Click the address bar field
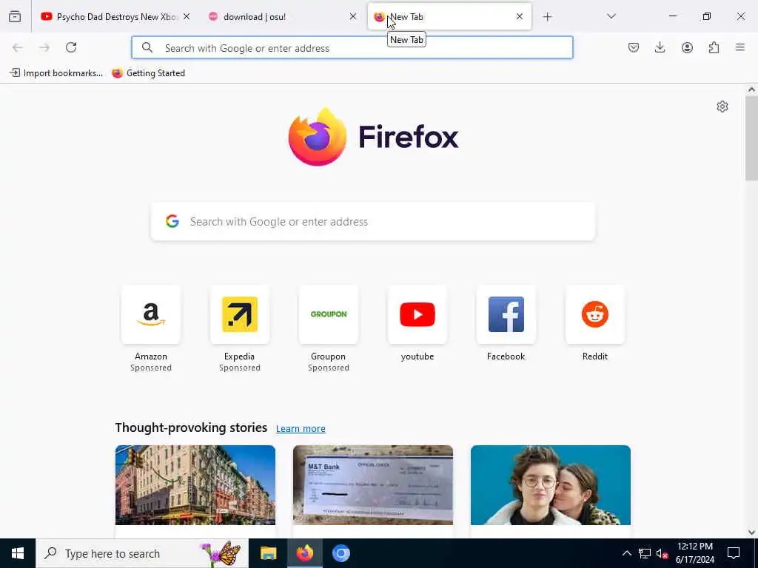Viewport: 758px width, 568px height. pyautogui.click(x=352, y=47)
